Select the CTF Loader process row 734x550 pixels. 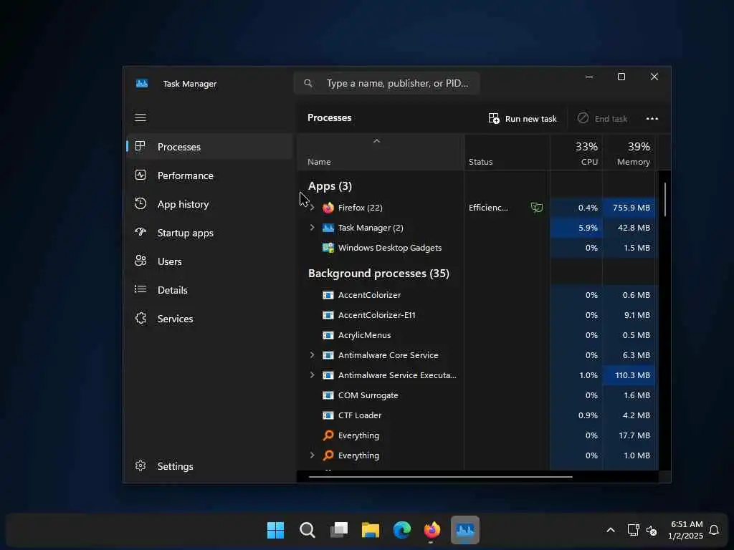477,415
